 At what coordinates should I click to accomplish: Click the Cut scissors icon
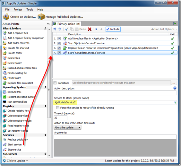[66, 29]
